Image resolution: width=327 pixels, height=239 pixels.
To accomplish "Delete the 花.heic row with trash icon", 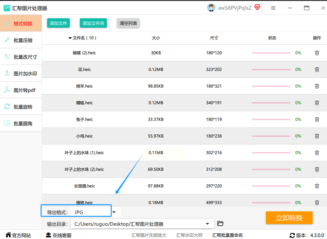I will [317, 70].
